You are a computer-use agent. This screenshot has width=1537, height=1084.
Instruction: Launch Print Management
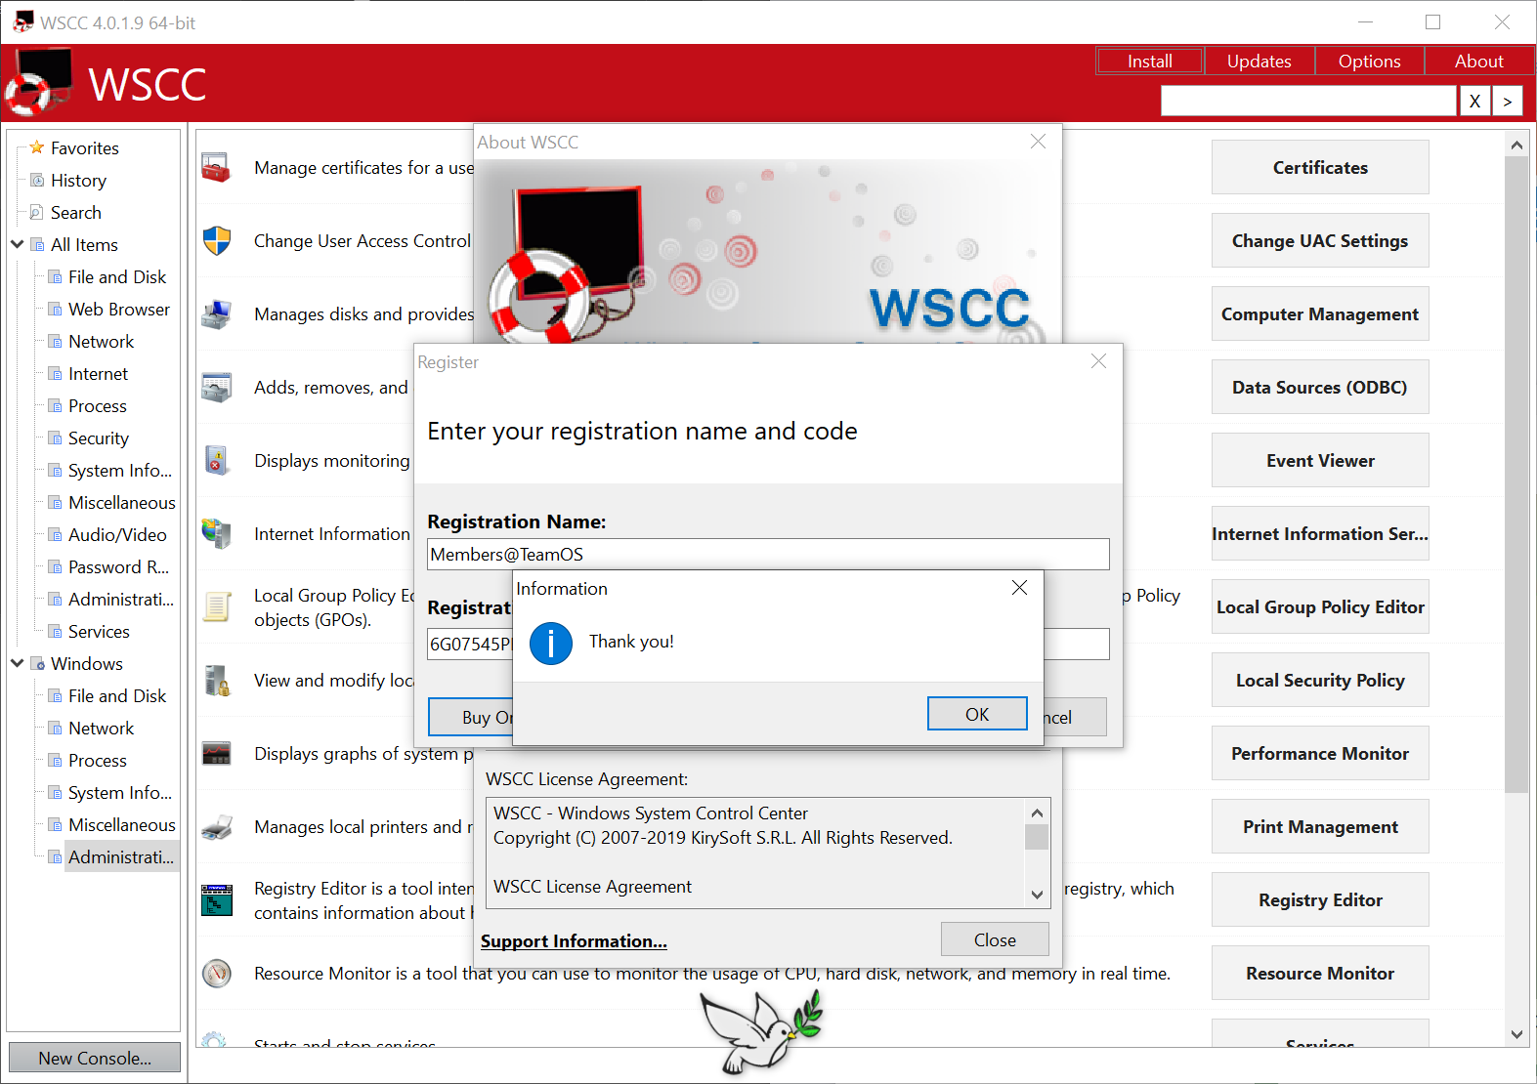pyautogui.click(x=1320, y=826)
